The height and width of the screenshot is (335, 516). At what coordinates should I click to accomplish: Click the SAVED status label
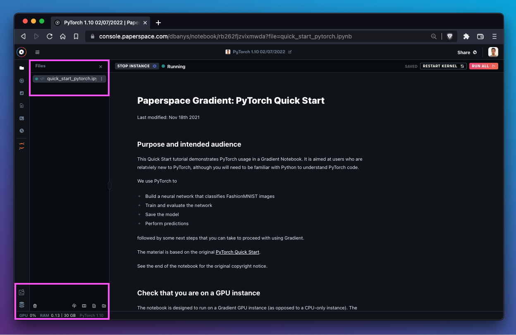(x=411, y=66)
